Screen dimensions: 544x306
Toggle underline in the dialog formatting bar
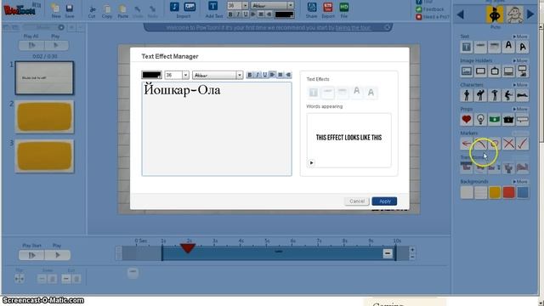click(264, 75)
